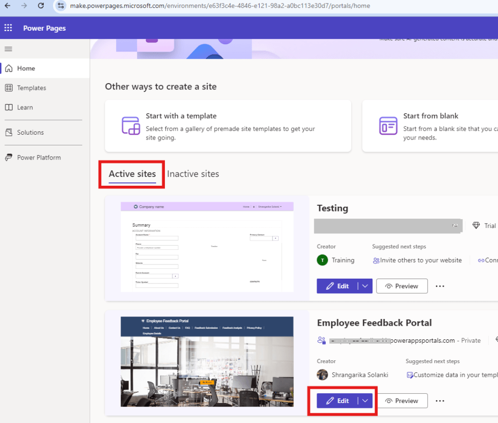Open Solutions from the left navigation
The image size is (498, 423).
[x=30, y=132]
